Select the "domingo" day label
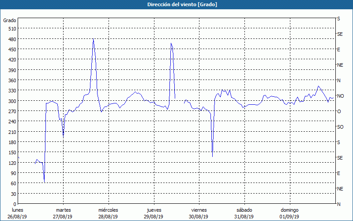The height and width of the screenshot is (221, 353). (289, 210)
